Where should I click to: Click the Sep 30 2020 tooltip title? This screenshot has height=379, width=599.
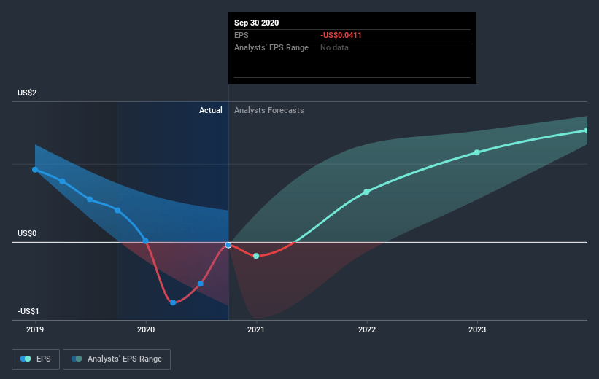(x=256, y=23)
